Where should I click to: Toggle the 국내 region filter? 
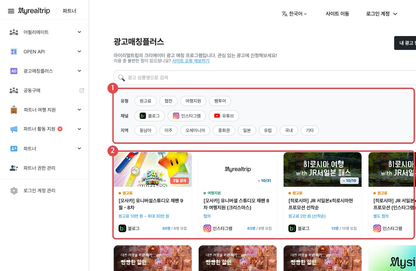coord(289,130)
